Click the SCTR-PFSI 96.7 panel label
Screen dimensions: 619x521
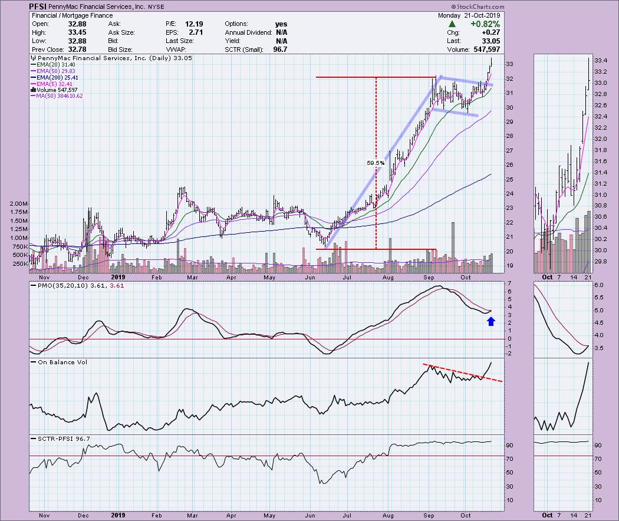coord(64,439)
